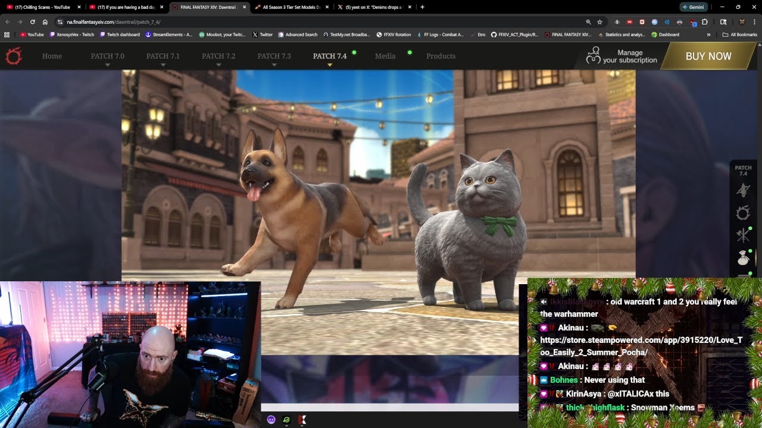Expand the arrow under PATCH 7.2
762x428 pixels.
pos(218,65)
